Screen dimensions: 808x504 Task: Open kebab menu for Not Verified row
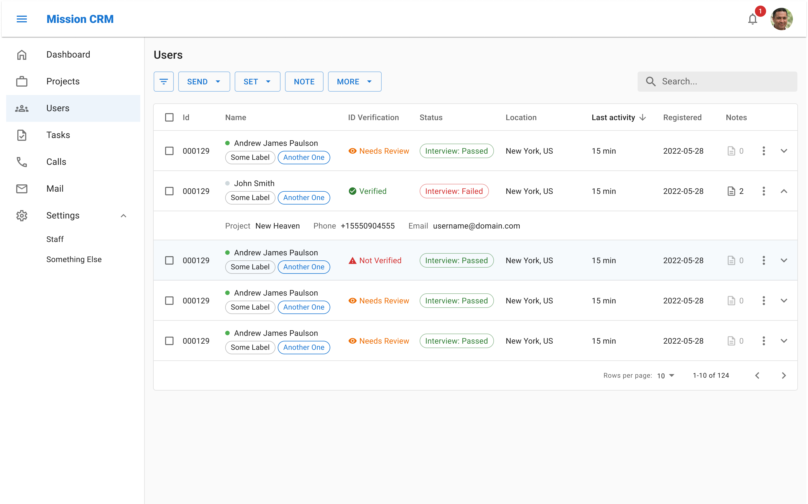[x=764, y=260]
